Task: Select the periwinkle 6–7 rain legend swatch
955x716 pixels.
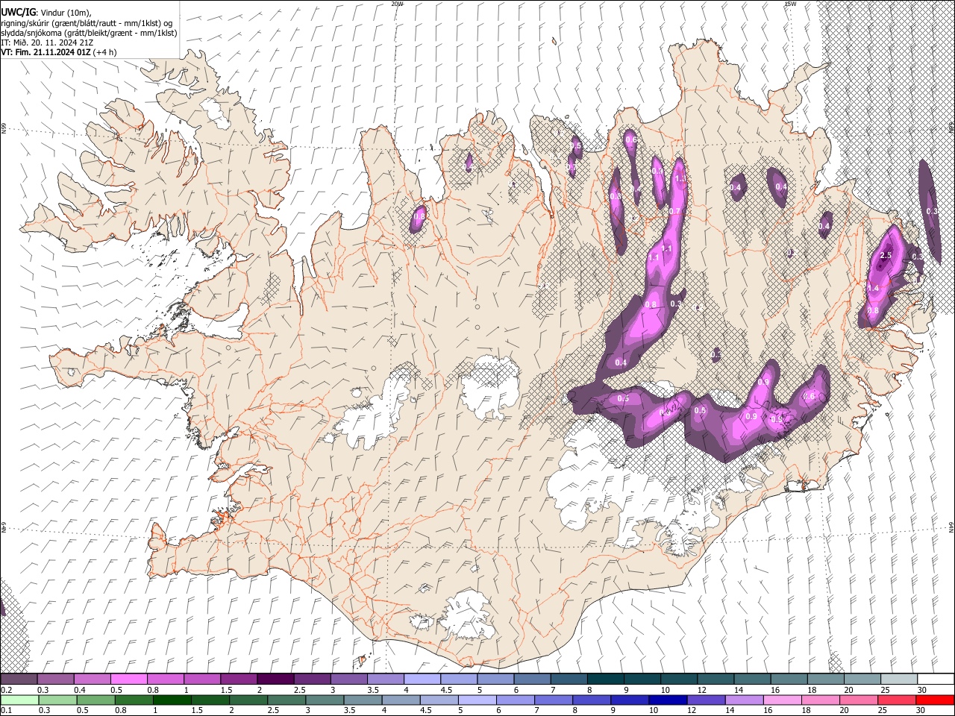Action: click(x=516, y=700)
